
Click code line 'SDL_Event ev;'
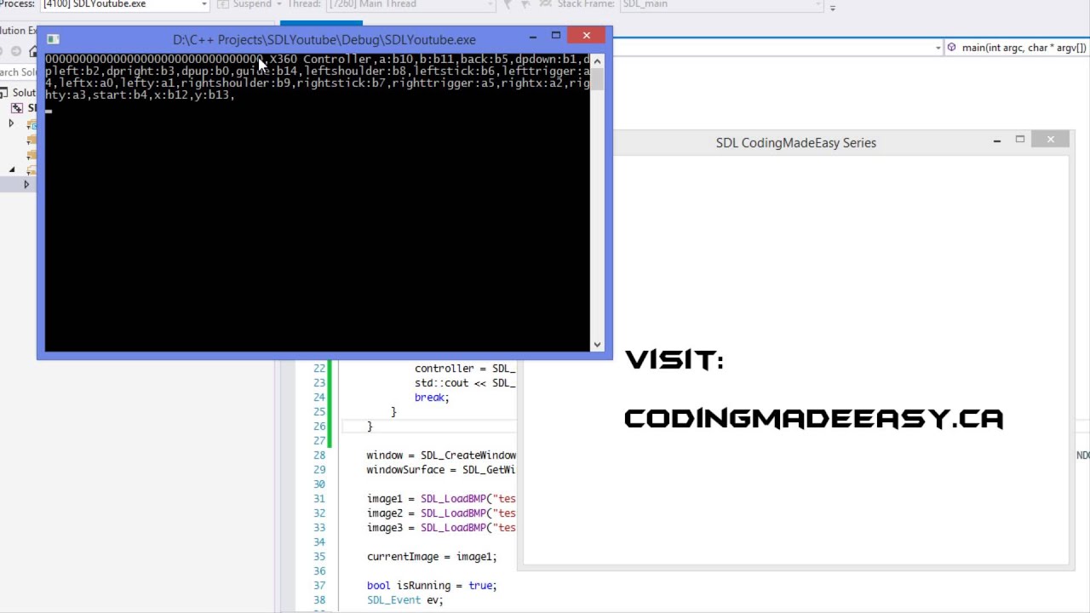[405, 600]
